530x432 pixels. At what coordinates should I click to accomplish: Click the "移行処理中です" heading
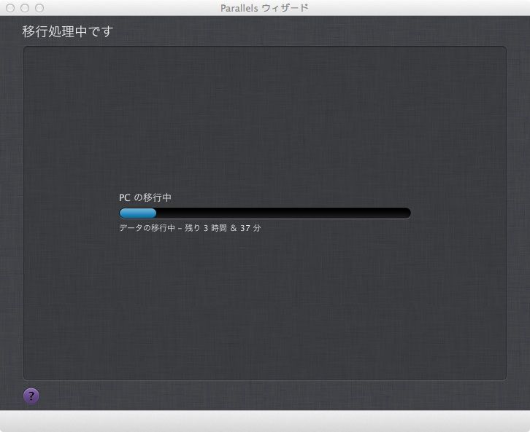[68, 31]
